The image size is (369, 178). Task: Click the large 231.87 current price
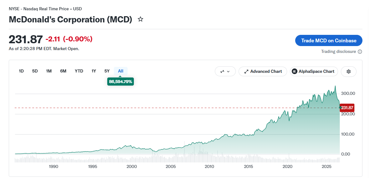click(26, 39)
